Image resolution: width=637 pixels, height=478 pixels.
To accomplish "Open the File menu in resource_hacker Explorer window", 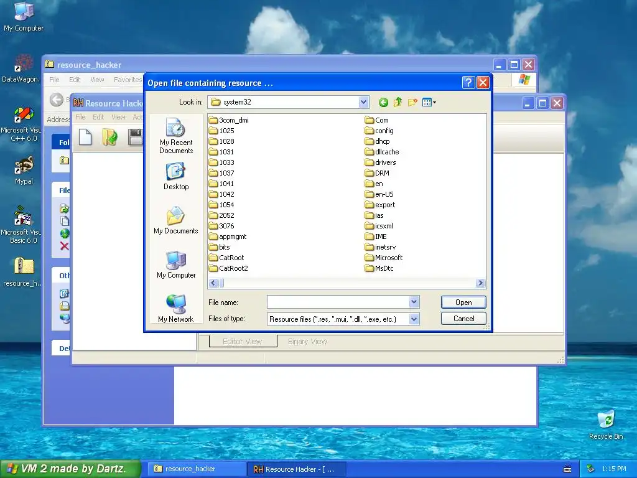I will (x=54, y=80).
